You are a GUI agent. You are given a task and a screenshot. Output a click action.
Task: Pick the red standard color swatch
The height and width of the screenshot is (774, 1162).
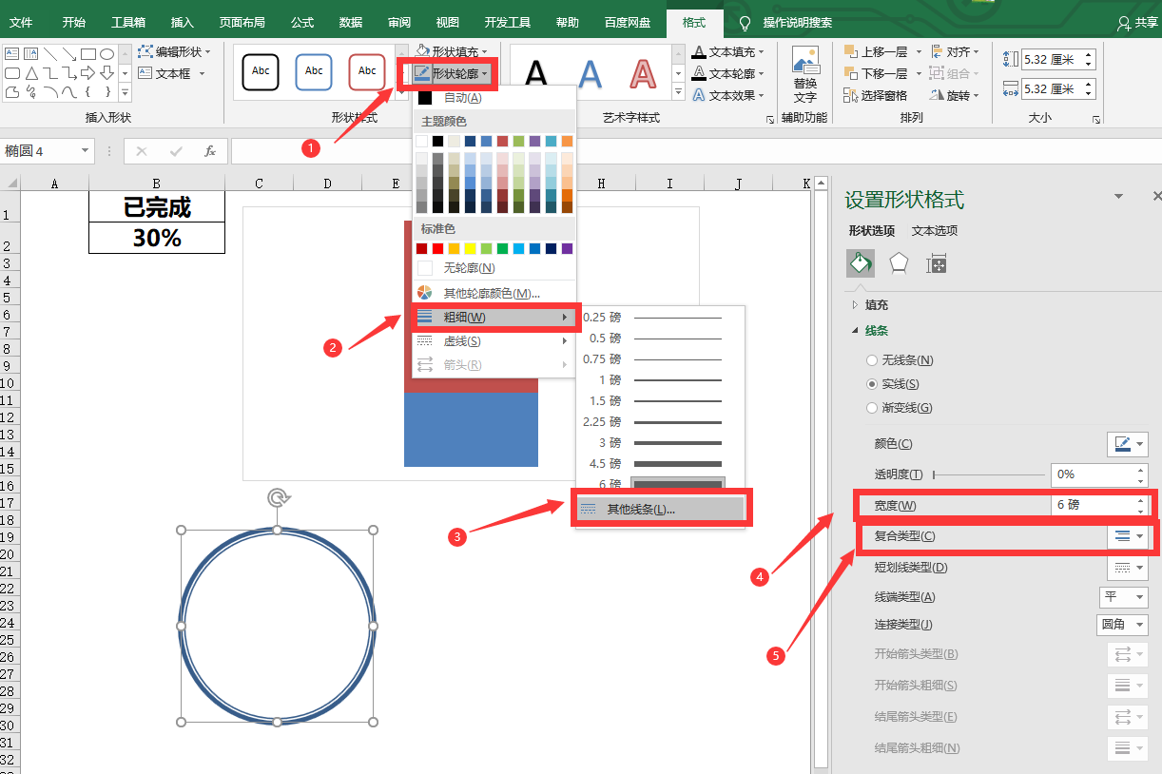coord(437,248)
